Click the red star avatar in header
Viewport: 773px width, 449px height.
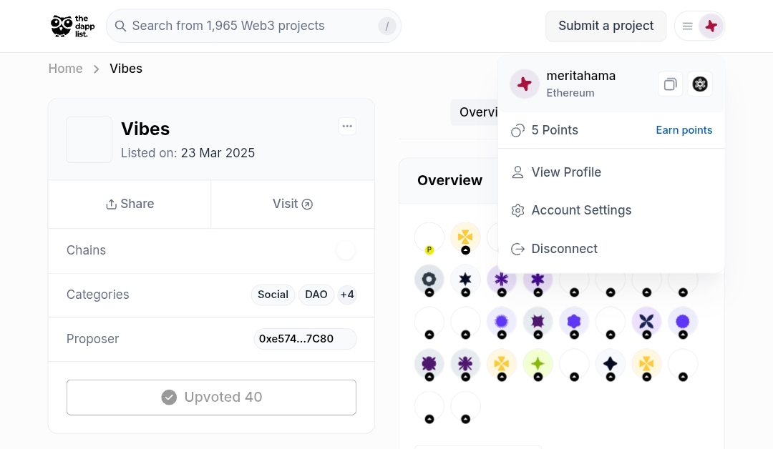711,26
